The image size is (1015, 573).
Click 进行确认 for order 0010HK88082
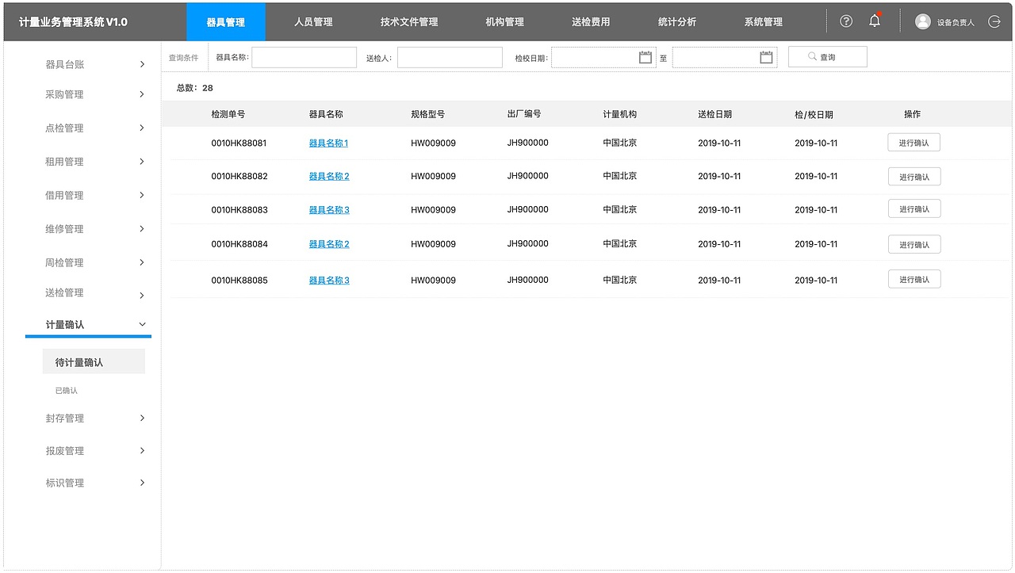tap(913, 177)
